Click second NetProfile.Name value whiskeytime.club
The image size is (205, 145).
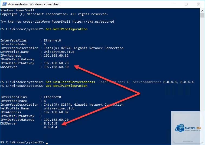click(59, 108)
